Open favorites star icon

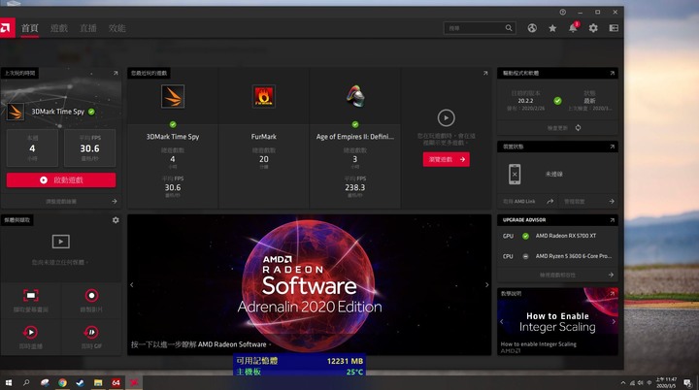552,28
